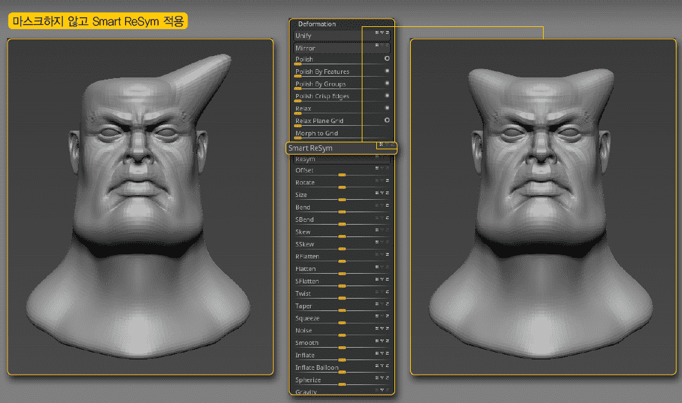Click the Mirror deformation button
This screenshot has width=682, height=403.
point(342,48)
